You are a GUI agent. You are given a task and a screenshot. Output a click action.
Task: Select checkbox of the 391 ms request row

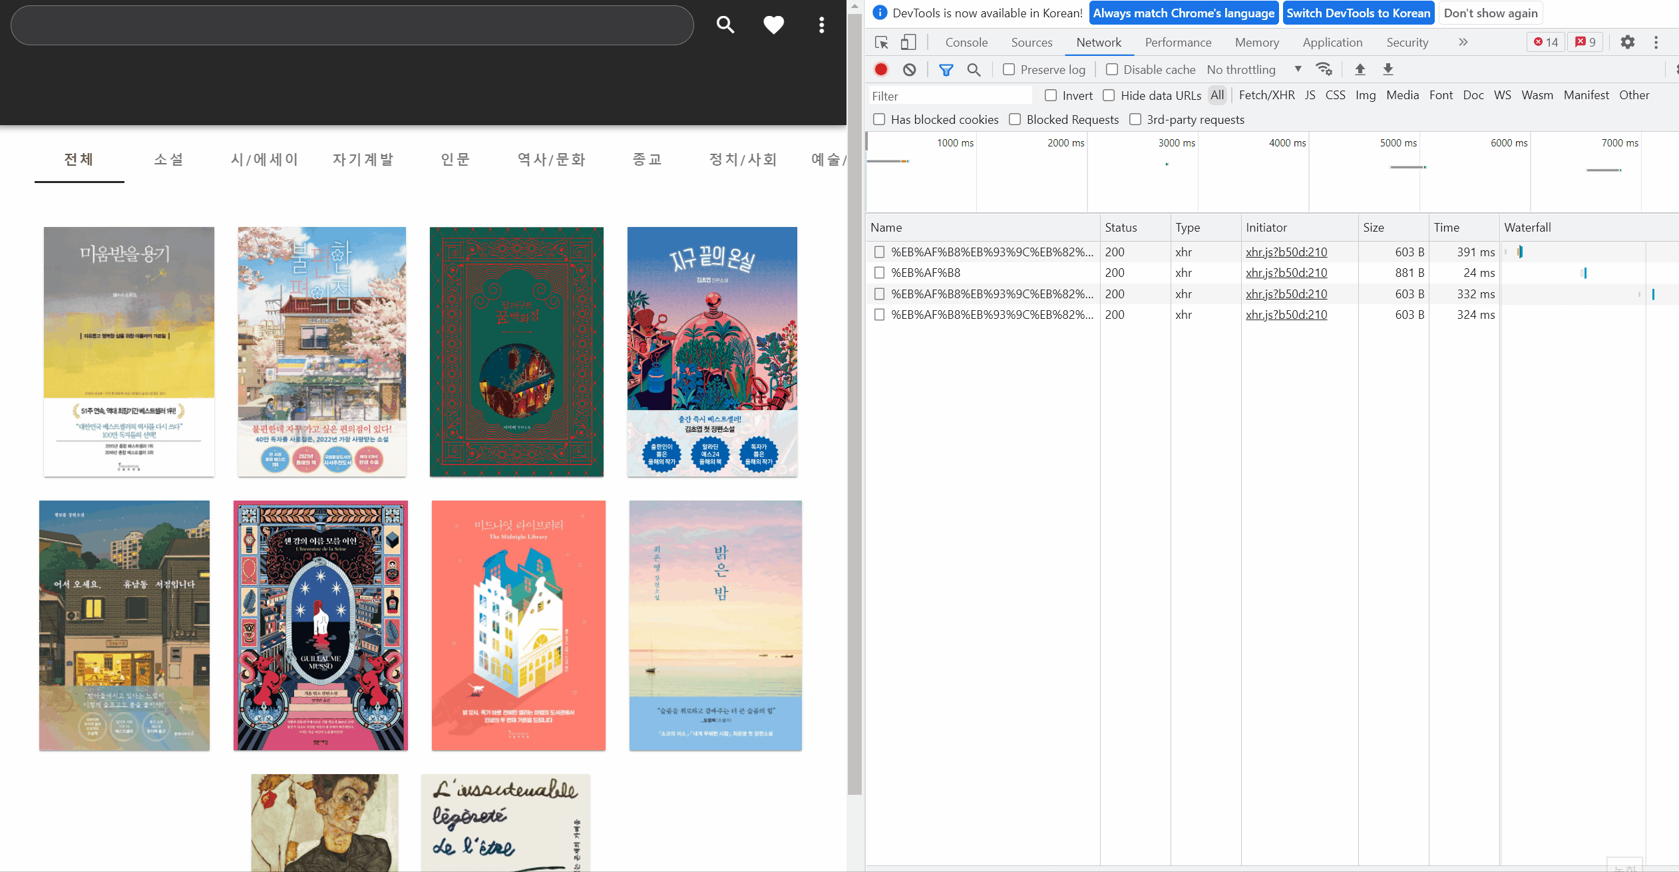(879, 252)
